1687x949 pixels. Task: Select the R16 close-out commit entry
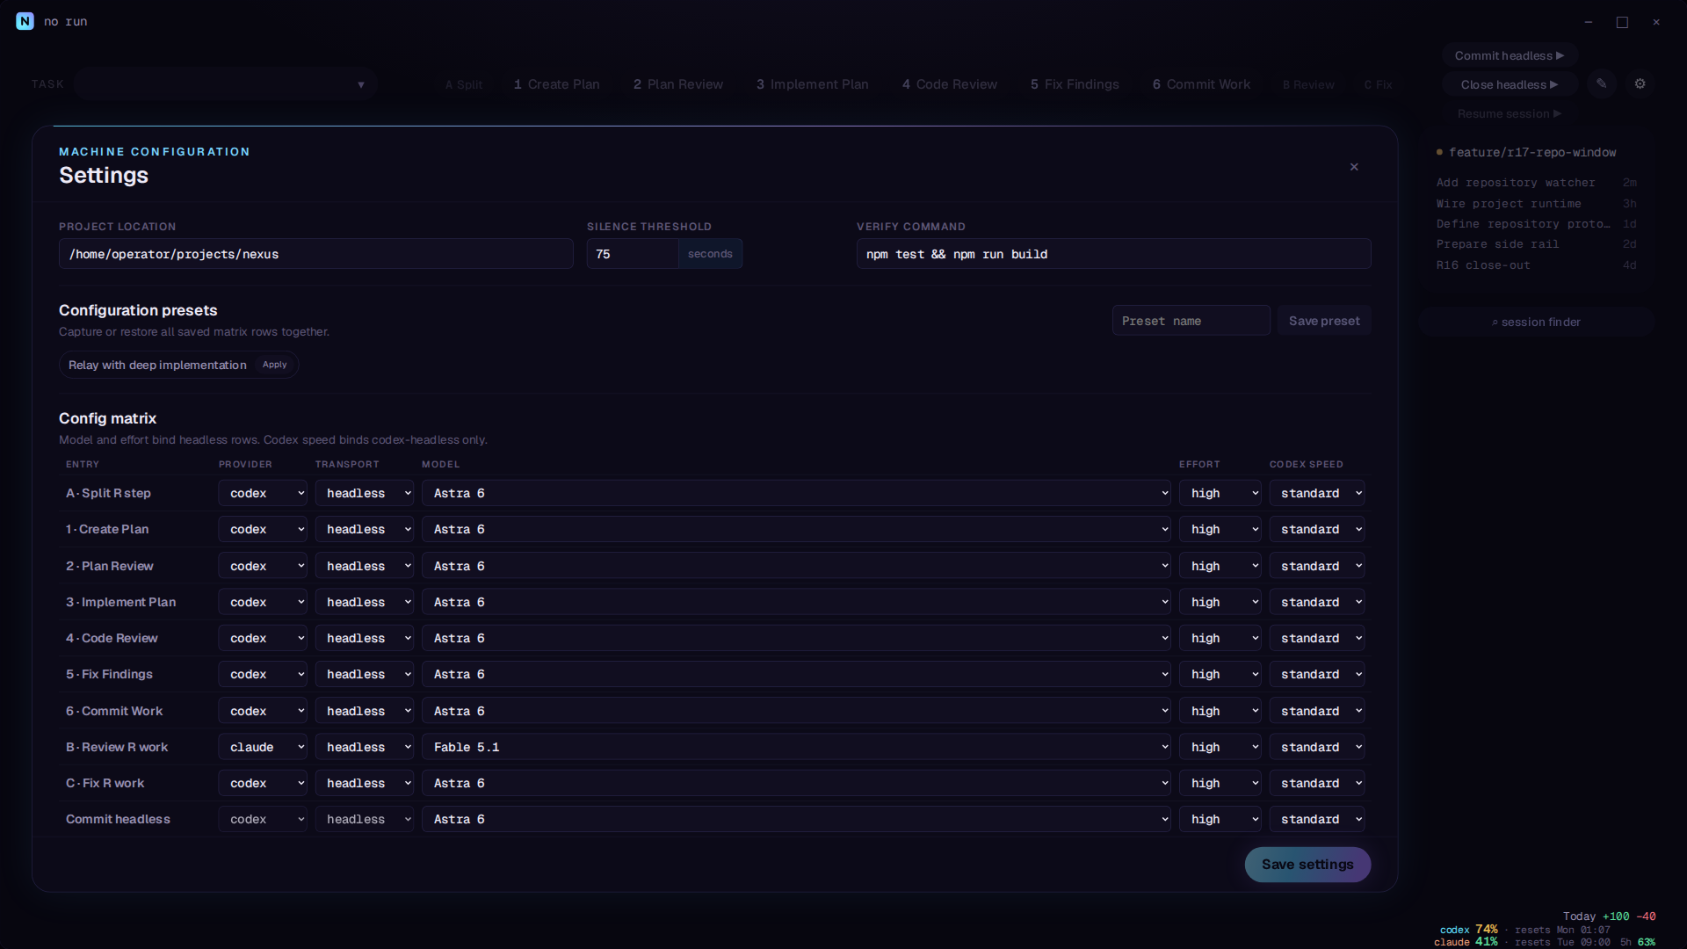point(1536,265)
